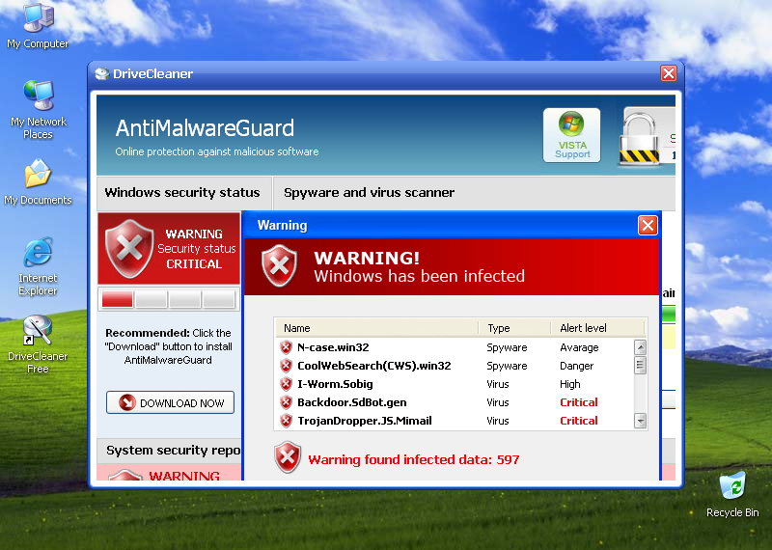Click the threat list scrollbar thumb

640,366
